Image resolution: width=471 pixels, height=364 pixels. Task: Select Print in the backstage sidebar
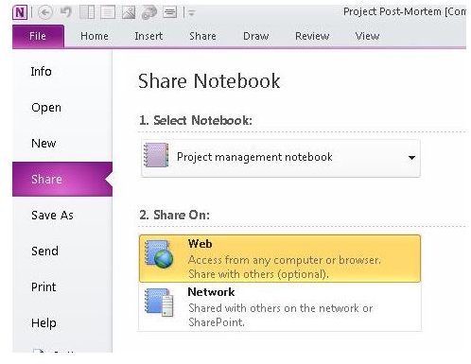point(44,287)
